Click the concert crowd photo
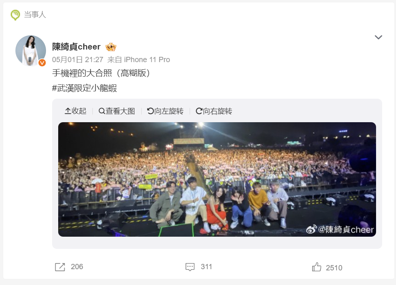 217,179
